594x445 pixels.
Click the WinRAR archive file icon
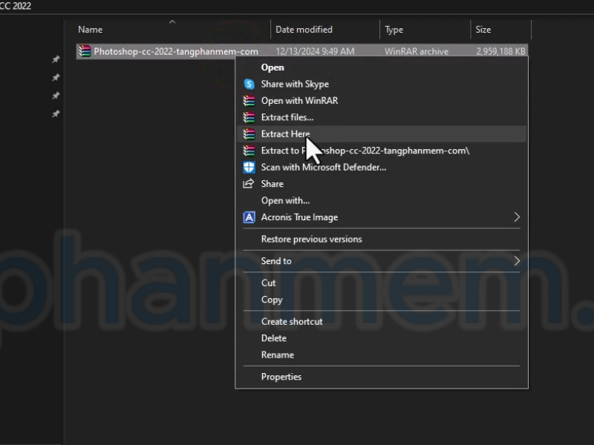[x=85, y=51]
